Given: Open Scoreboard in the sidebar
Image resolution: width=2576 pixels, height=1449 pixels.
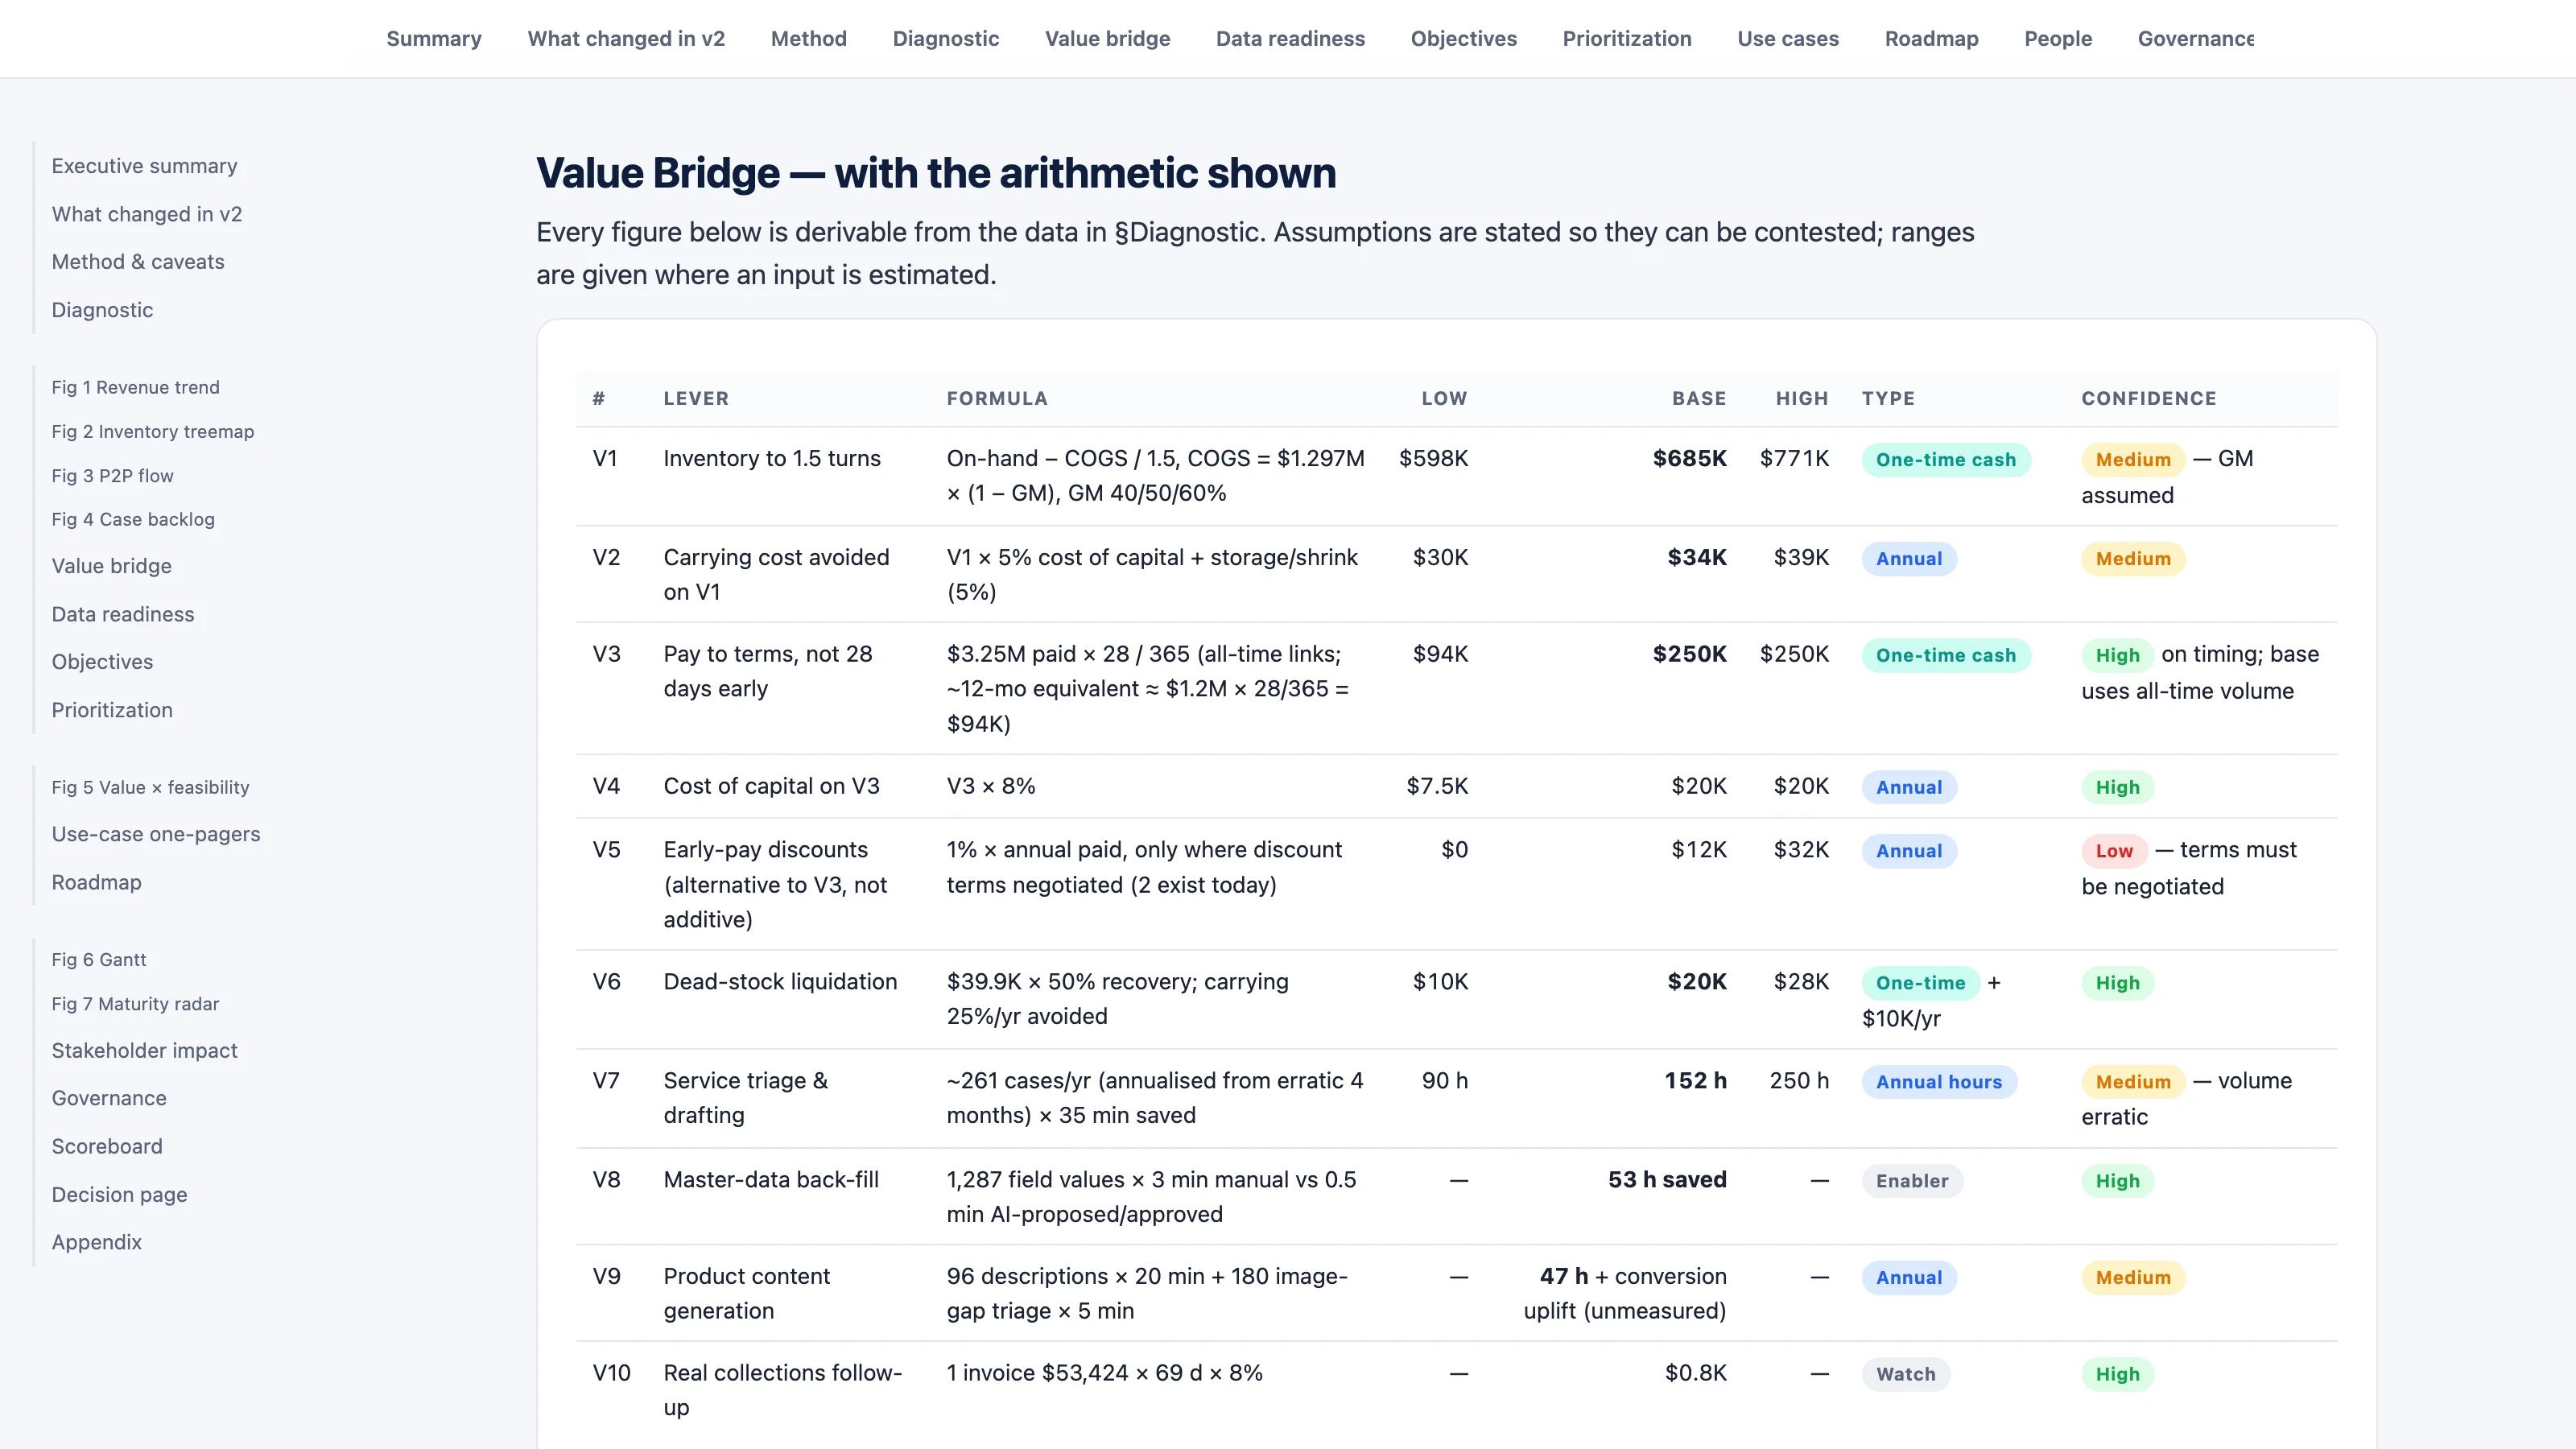Looking at the screenshot, I should [x=107, y=1146].
